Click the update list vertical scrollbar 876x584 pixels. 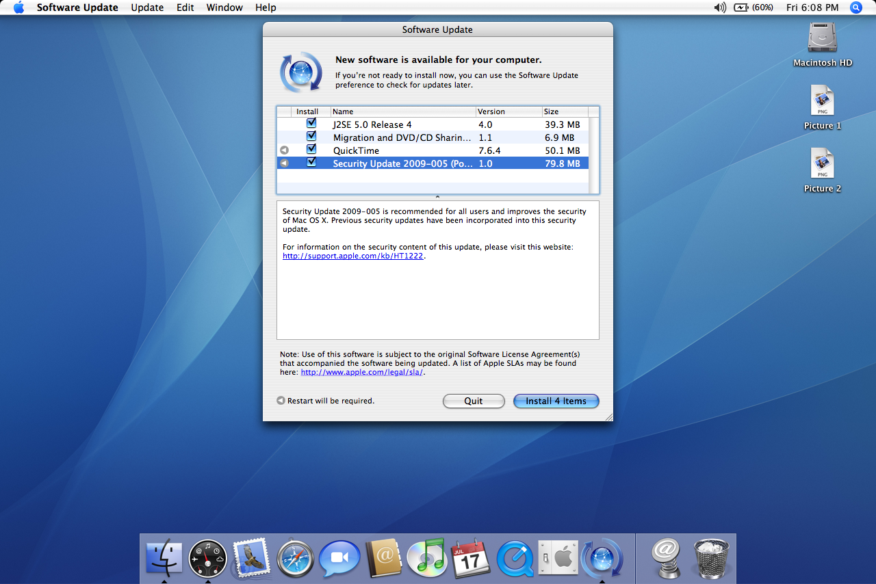594,155
